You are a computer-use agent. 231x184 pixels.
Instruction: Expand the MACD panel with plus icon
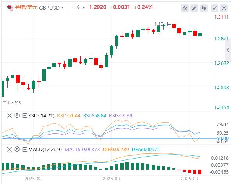point(25,149)
